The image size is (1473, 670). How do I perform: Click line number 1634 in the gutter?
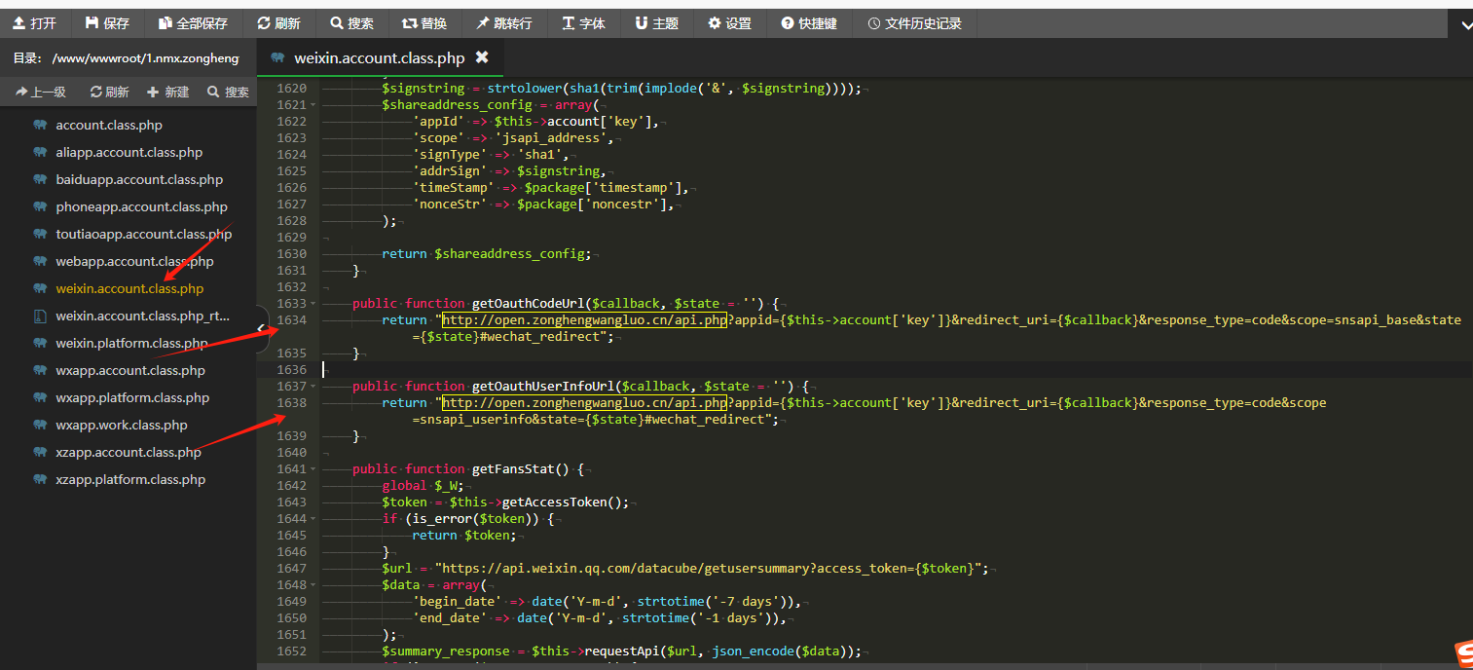coord(291,319)
